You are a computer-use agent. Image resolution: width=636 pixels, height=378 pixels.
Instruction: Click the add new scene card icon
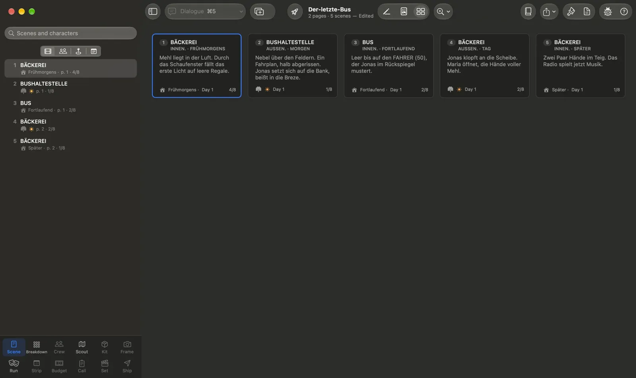(x=259, y=12)
